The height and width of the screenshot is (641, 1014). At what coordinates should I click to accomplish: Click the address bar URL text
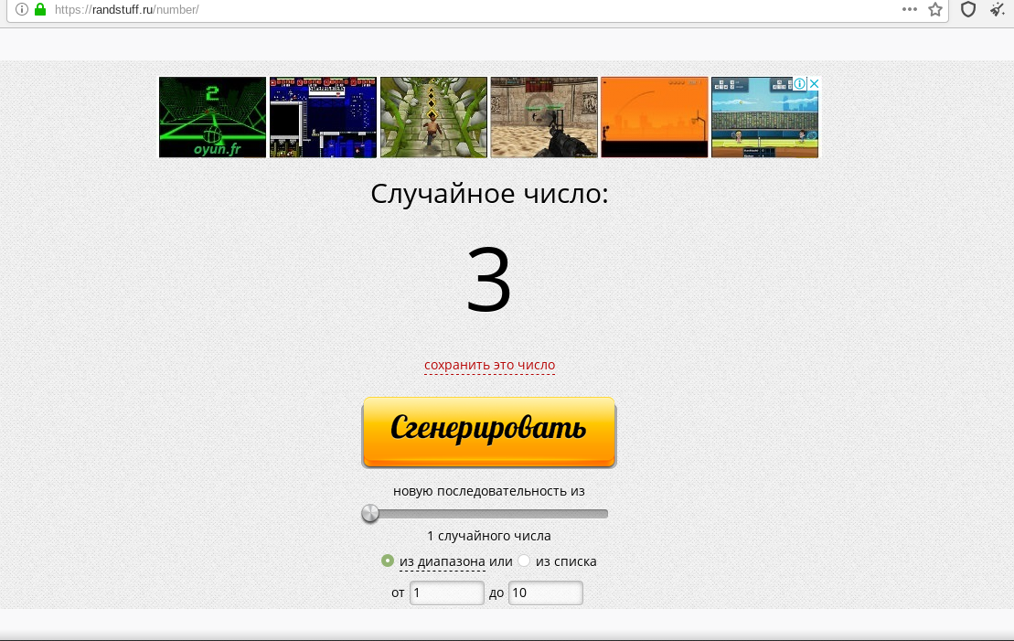coord(128,10)
